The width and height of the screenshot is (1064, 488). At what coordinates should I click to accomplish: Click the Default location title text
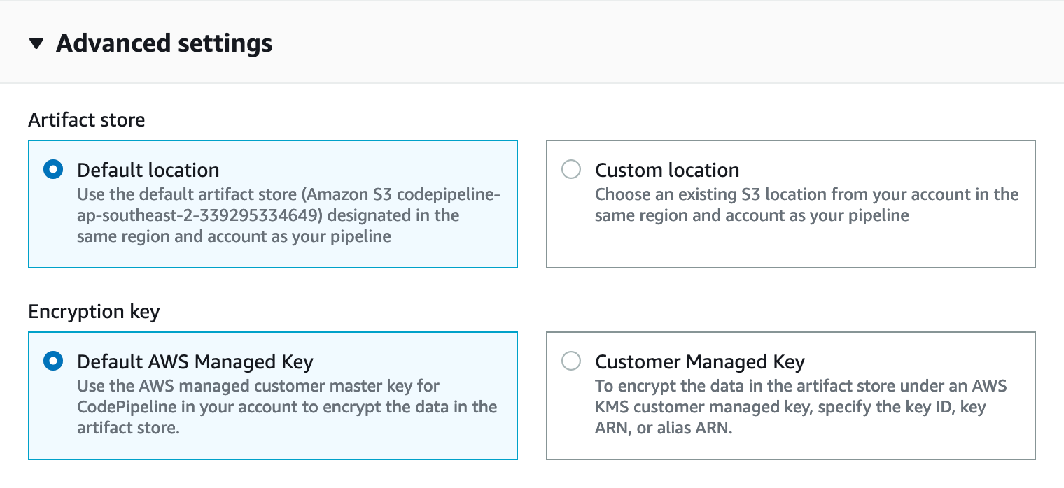pyautogui.click(x=148, y=170)
